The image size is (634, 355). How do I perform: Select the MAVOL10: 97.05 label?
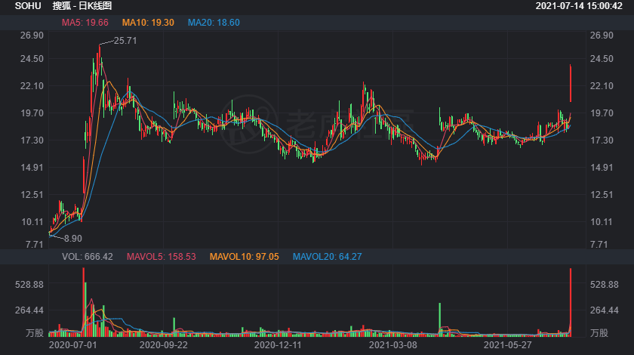pos(245,257)
